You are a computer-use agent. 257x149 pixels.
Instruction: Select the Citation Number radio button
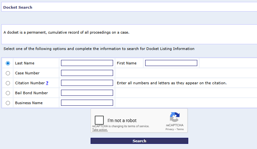pos(8,83)
